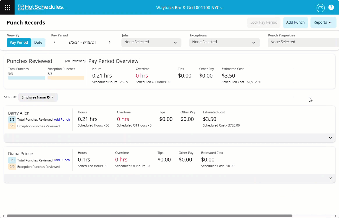Click scrollbar right arrow at bottom

(336, 216)
